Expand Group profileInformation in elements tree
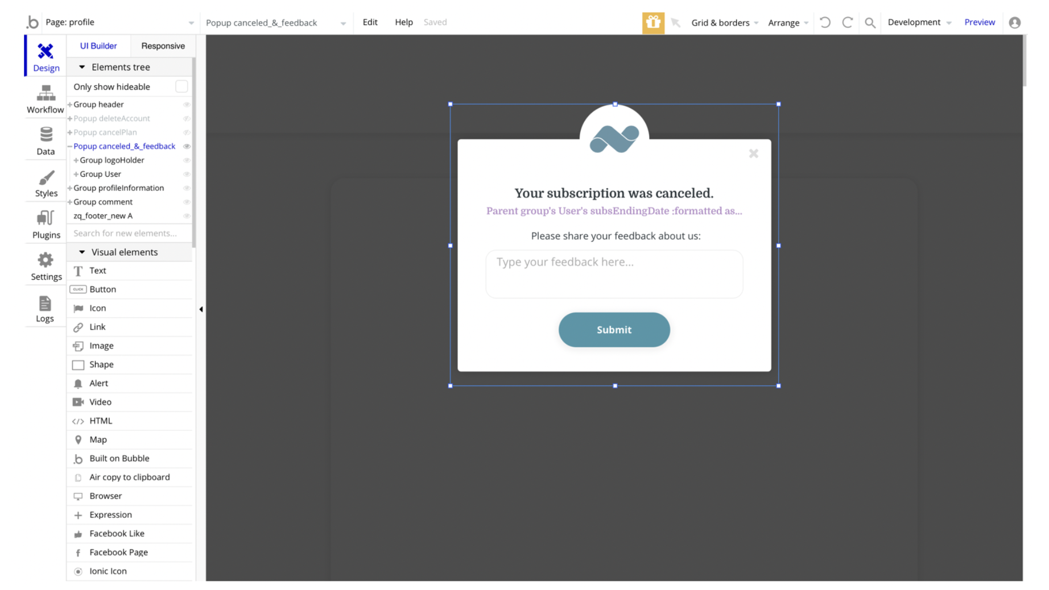 [x=70, y=188]
